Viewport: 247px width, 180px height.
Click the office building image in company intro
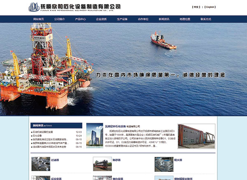[x=94, y=136]
